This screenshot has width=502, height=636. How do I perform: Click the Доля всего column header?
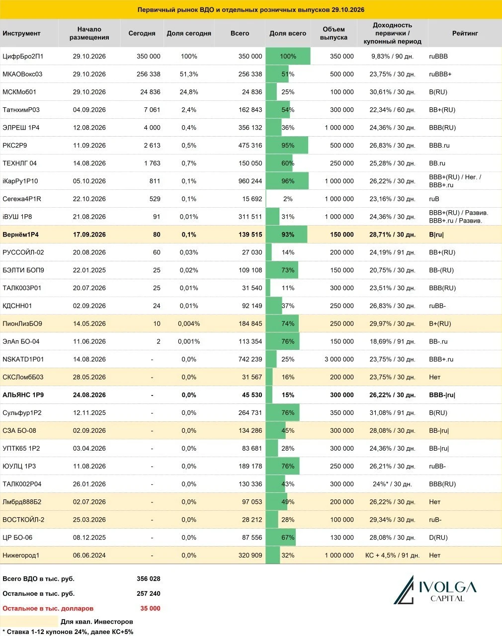(288, 33)
